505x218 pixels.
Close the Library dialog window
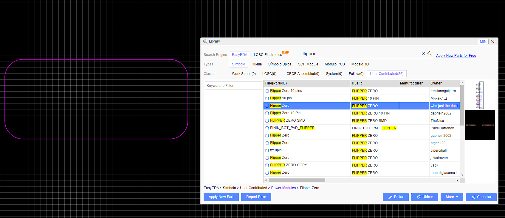[x=493, y=42]
